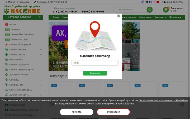This screenshot has width=190, height=119.
Task: Open Семена сидератов category
Action: (19, 65)
